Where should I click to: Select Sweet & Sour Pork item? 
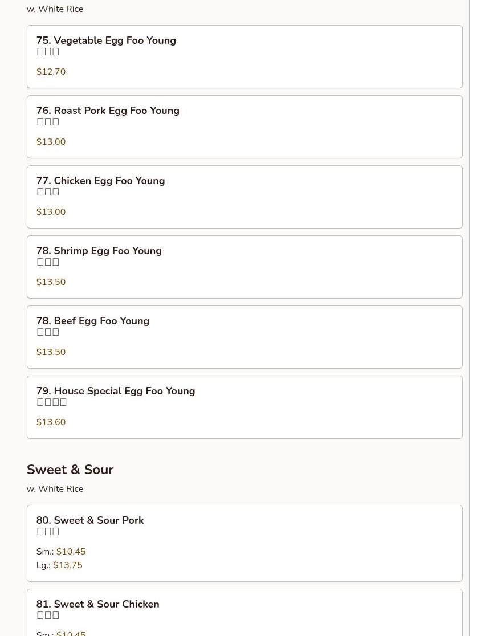pyautogui.click(x=90, y=520)
